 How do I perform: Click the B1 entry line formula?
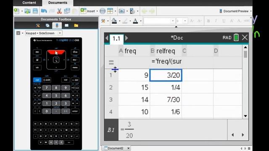[173, 130]
